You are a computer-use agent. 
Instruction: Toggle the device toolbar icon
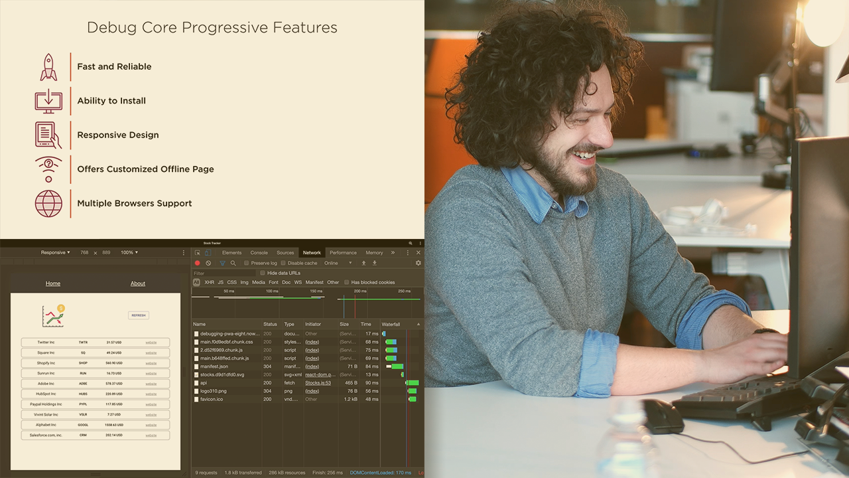click(208, 253)
